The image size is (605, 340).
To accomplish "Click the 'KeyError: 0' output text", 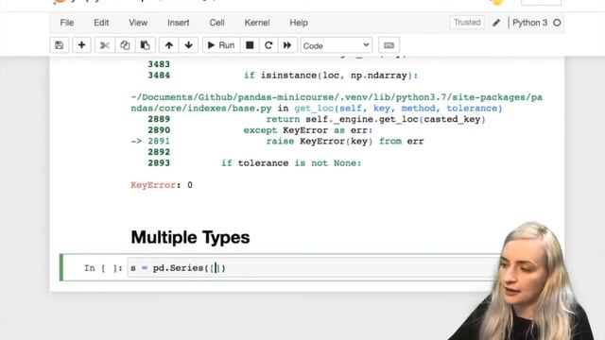I will [162, 185].
